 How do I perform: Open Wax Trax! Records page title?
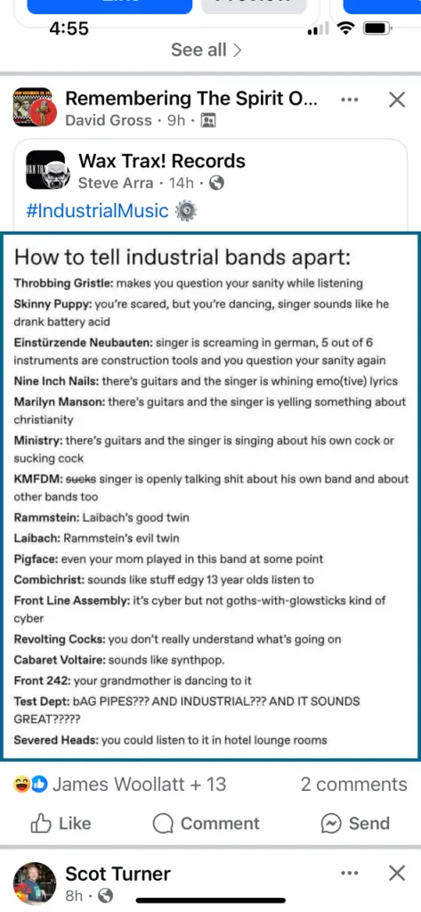162,160
